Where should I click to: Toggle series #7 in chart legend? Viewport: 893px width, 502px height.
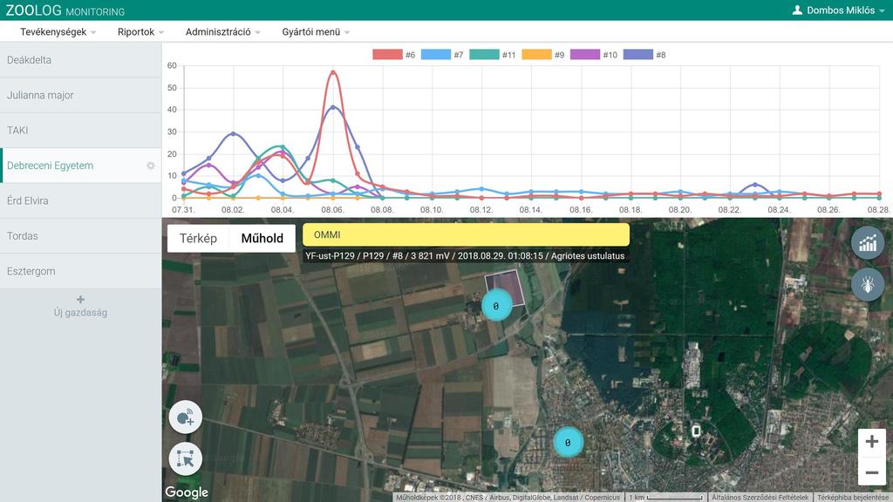(x=442, y=55)
